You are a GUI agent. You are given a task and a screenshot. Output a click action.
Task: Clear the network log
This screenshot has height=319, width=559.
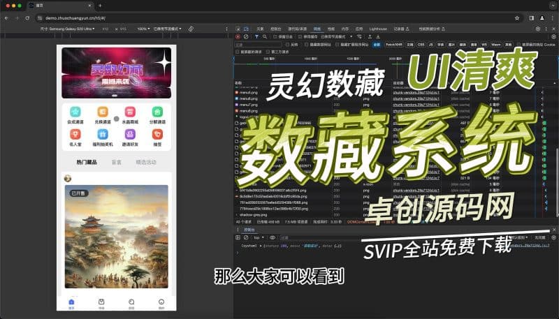(246, 37)
